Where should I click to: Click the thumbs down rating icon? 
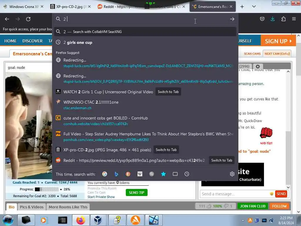pos(226,206)
